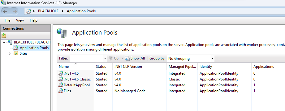Click the Application Pools tree node icon
The height and width of the screenshot is (111, 285).
[x=16, y=48]
